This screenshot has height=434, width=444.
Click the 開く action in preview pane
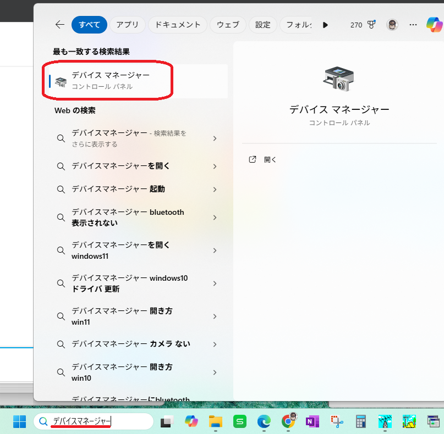262,159
